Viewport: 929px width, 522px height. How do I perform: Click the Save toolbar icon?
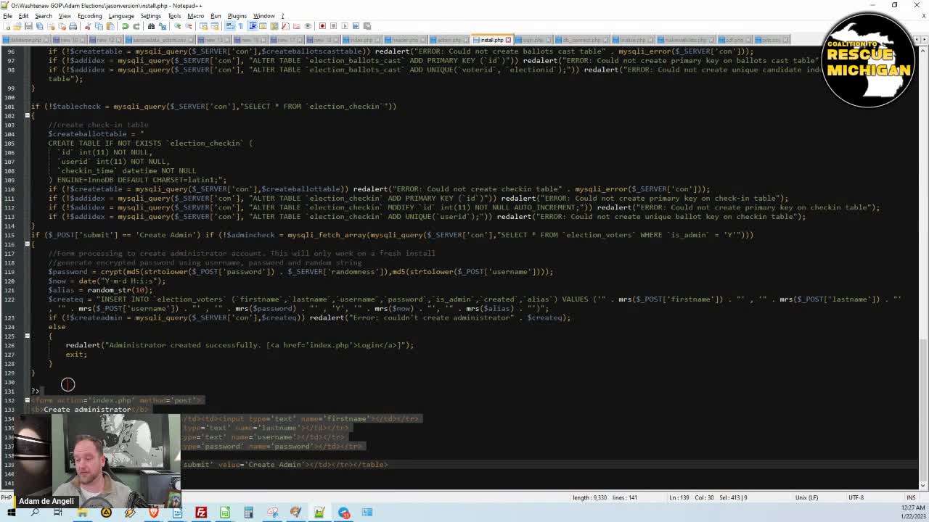28,26
